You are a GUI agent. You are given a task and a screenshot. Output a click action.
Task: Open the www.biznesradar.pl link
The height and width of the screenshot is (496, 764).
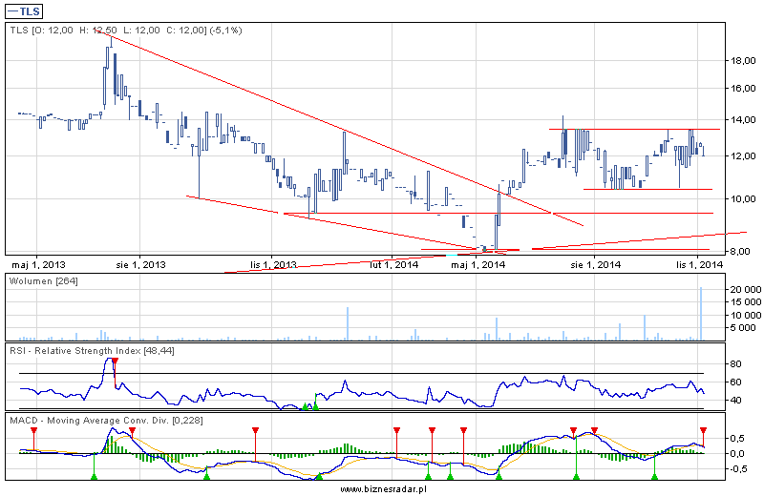382,488
